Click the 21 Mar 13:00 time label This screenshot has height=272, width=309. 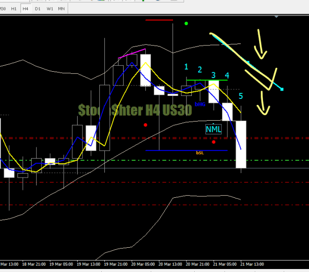click(252, 264)
